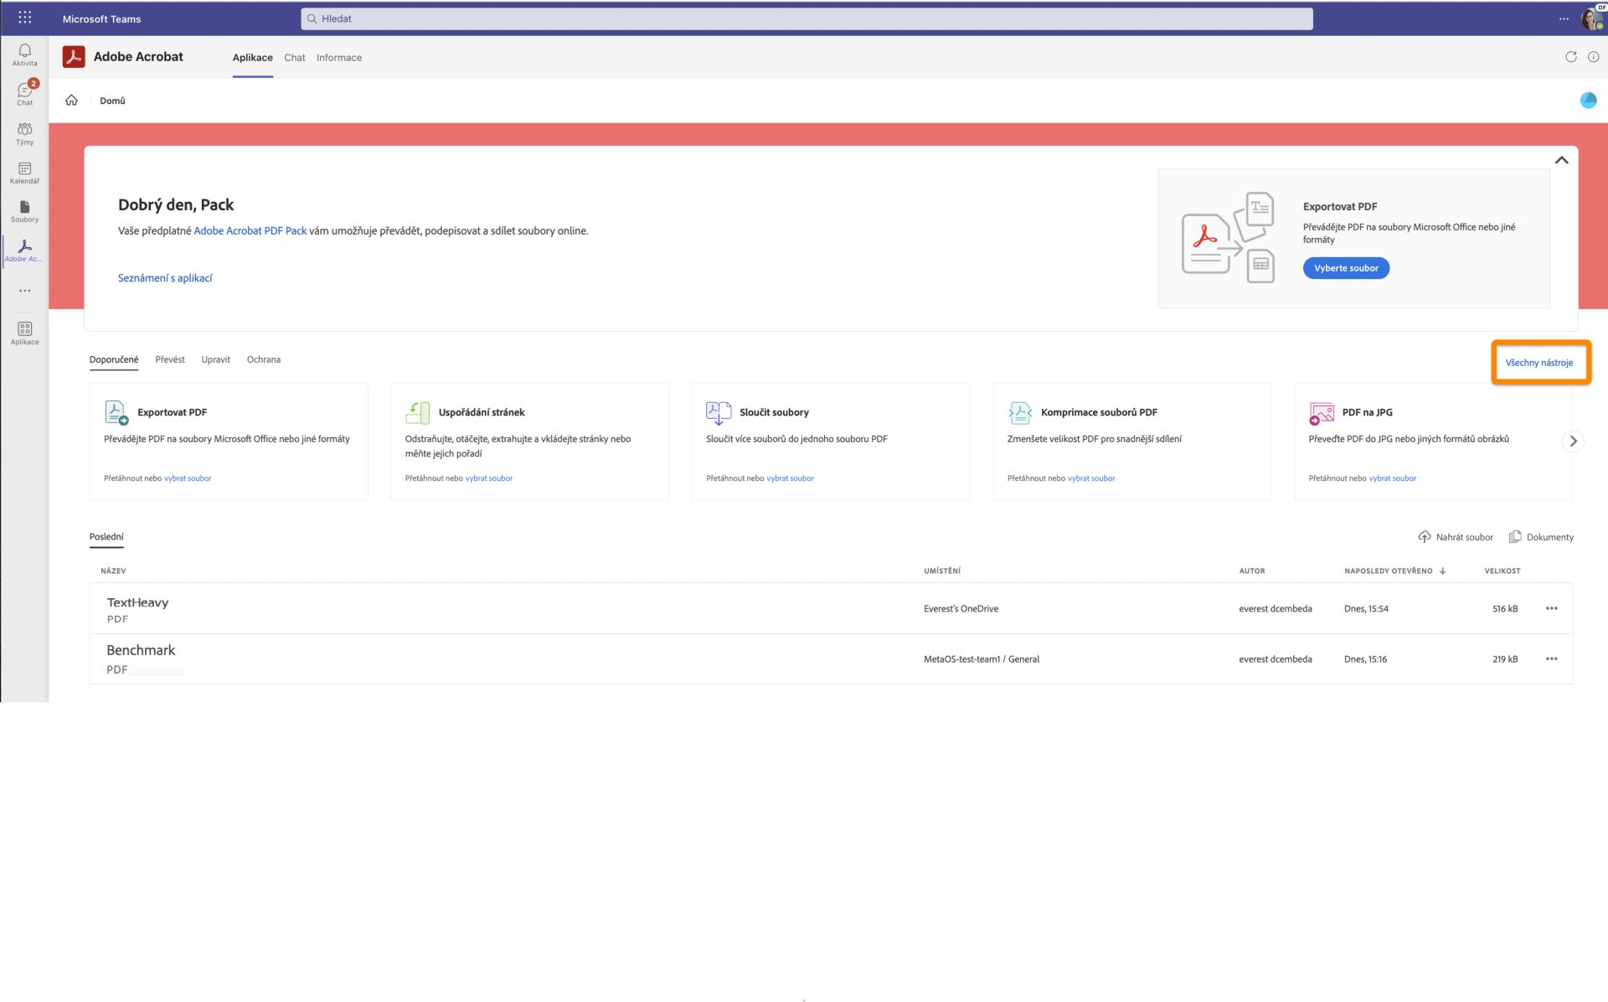Click vybrat soubor under Exportovat PDF
Viewport: 1608px width, 1002px height.
tap(188, 478)
